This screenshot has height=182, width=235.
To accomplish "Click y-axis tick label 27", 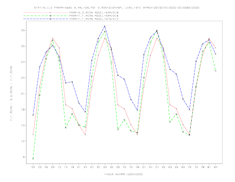I will click(x=23, y=62).
